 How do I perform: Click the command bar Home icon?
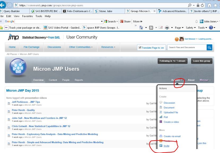point(141,27)
